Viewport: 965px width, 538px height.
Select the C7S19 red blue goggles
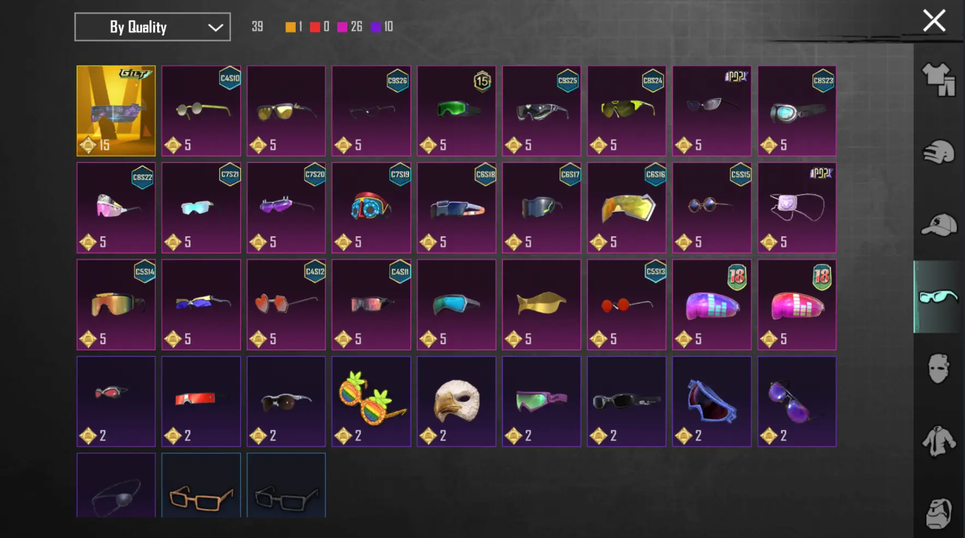click(x=371, y=207)
